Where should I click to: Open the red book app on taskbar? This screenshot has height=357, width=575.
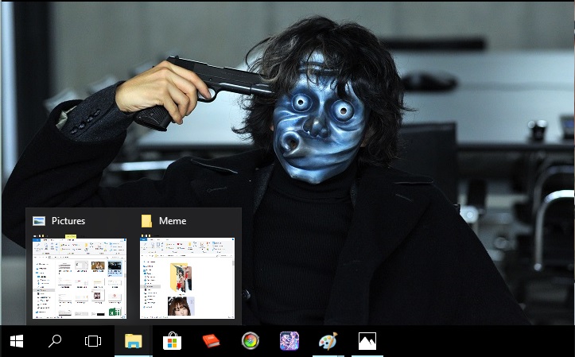211,341
